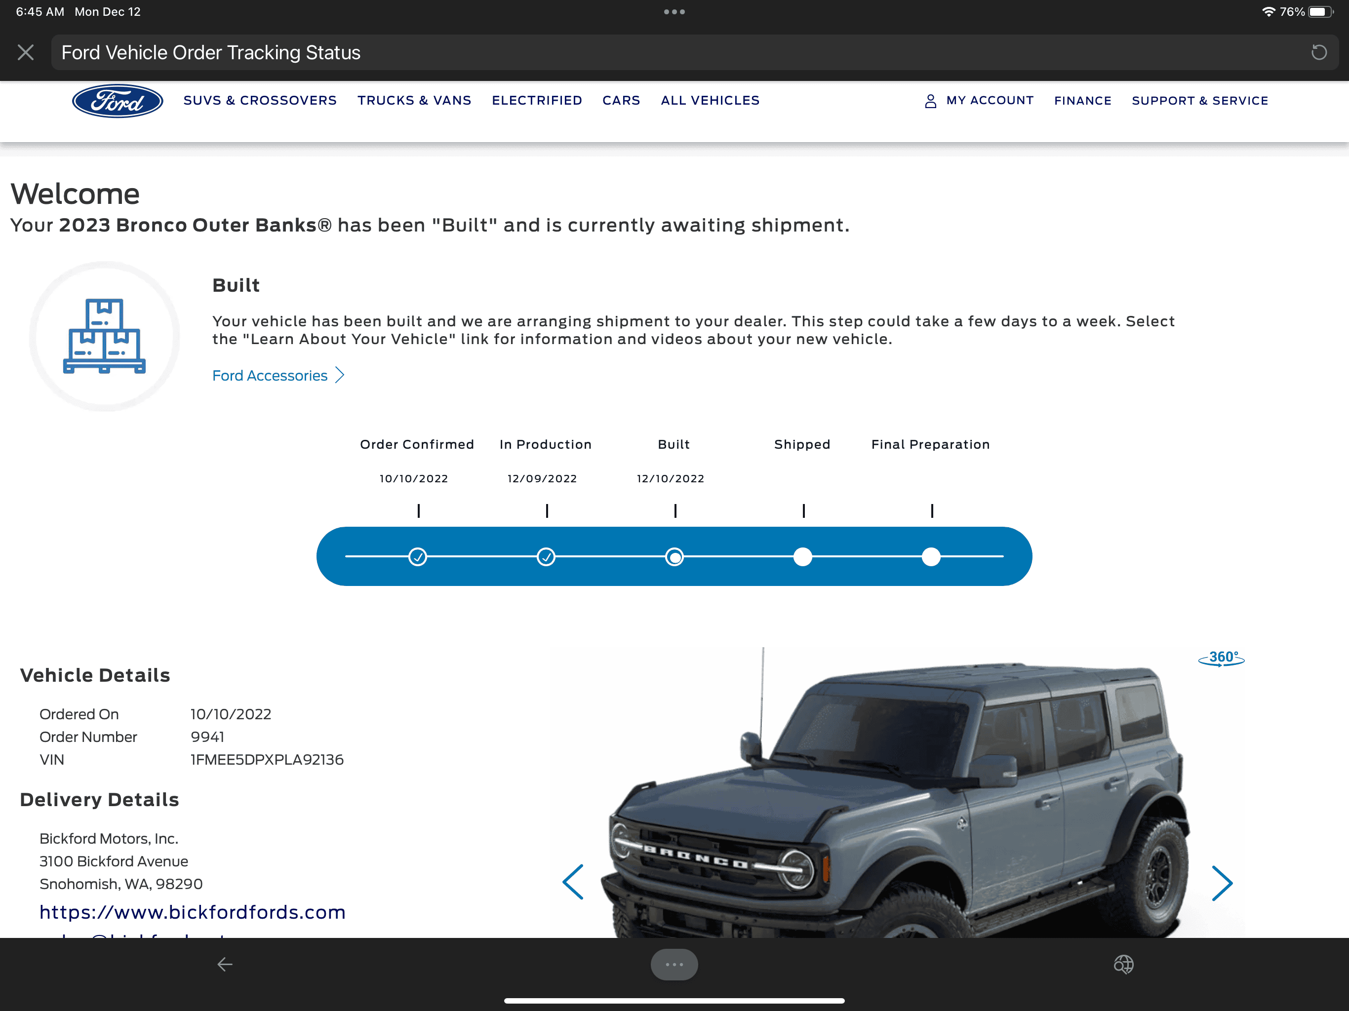Image resolution: width=1349 pixels, height=1011 pixels.
Task: Open Electrified menu
Action: click(x=537, y=101)
